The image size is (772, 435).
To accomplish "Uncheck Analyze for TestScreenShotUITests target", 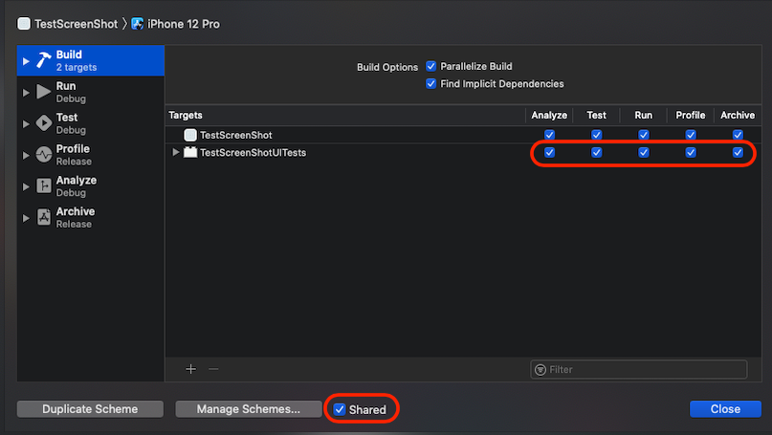I will [549, 153].
